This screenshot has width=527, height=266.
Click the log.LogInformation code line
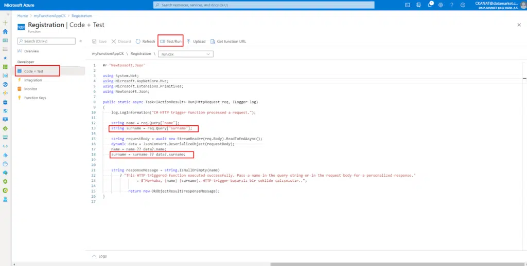pos(184,112)
